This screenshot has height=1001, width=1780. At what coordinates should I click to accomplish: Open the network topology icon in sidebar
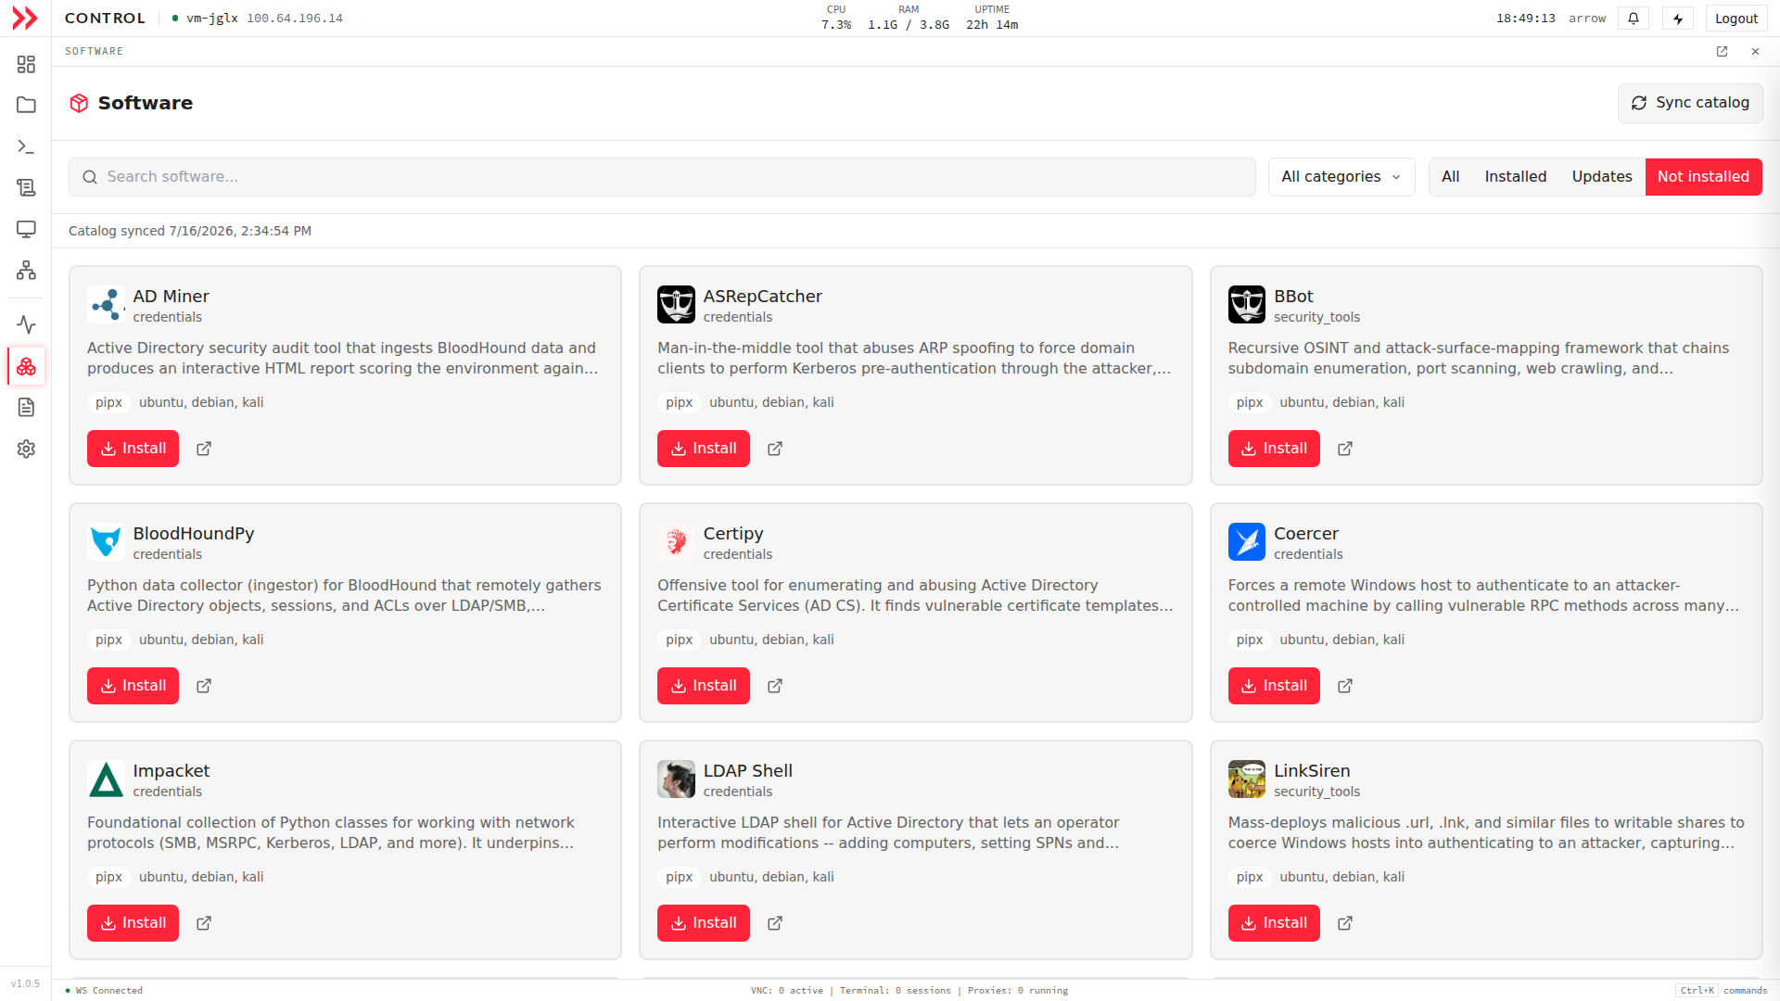pyautogui.click(x=26, y=270)
